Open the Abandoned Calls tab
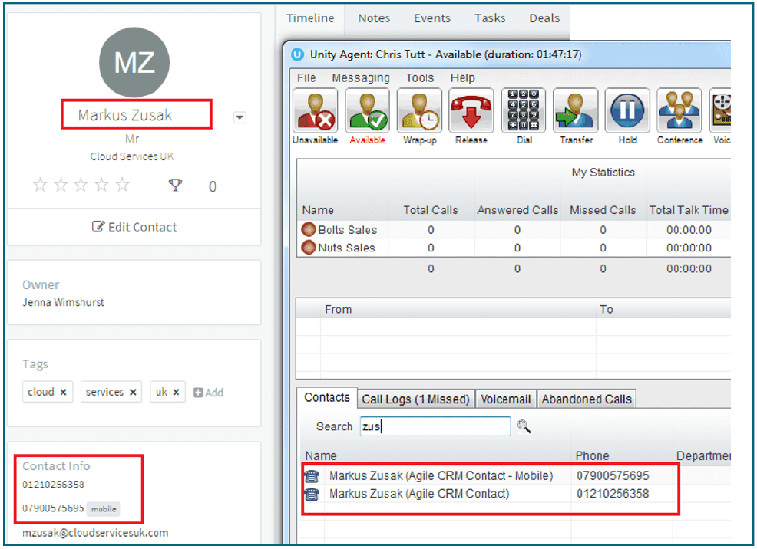Image resolution: width=757 pixels, height=549 pixels. 587,399
